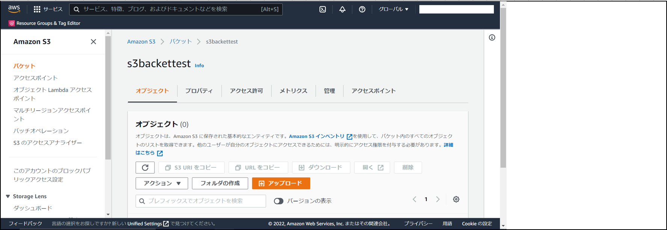Open the AWS home logo
This screenshot has width=667, height=230.
click(14, 9)
